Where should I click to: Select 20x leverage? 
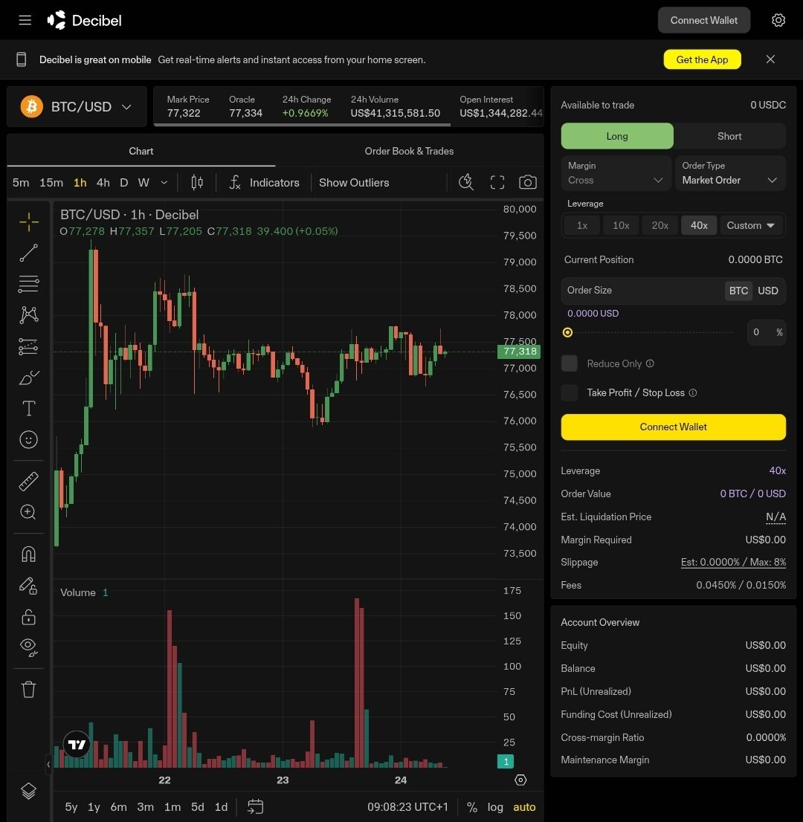coord(660,225)
